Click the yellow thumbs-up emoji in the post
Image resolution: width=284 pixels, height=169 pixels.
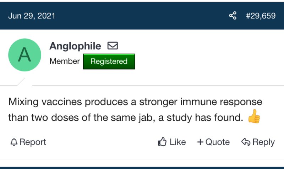point(253,117)
